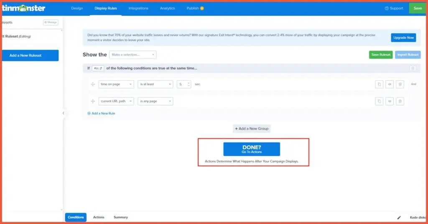
Task: Toggle eye visibility for 'time on page' rule
Action: 390,84
